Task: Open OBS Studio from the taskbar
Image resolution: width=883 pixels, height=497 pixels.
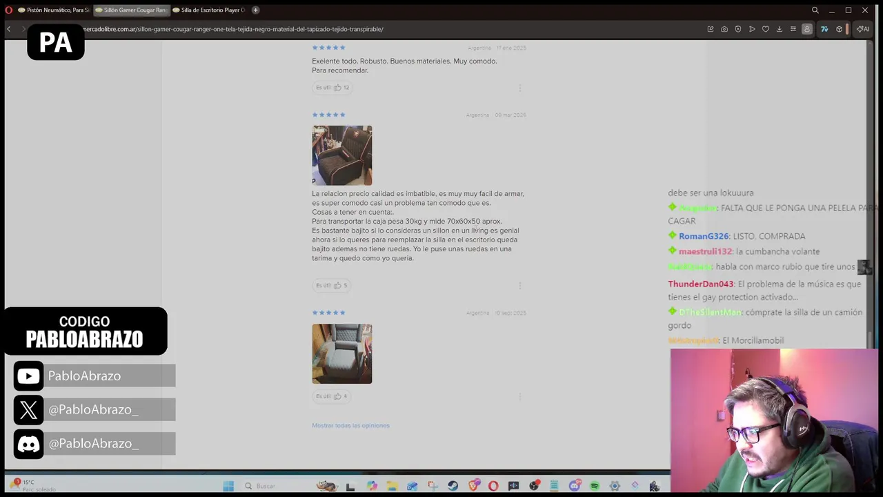Action: tap(534, 486)
